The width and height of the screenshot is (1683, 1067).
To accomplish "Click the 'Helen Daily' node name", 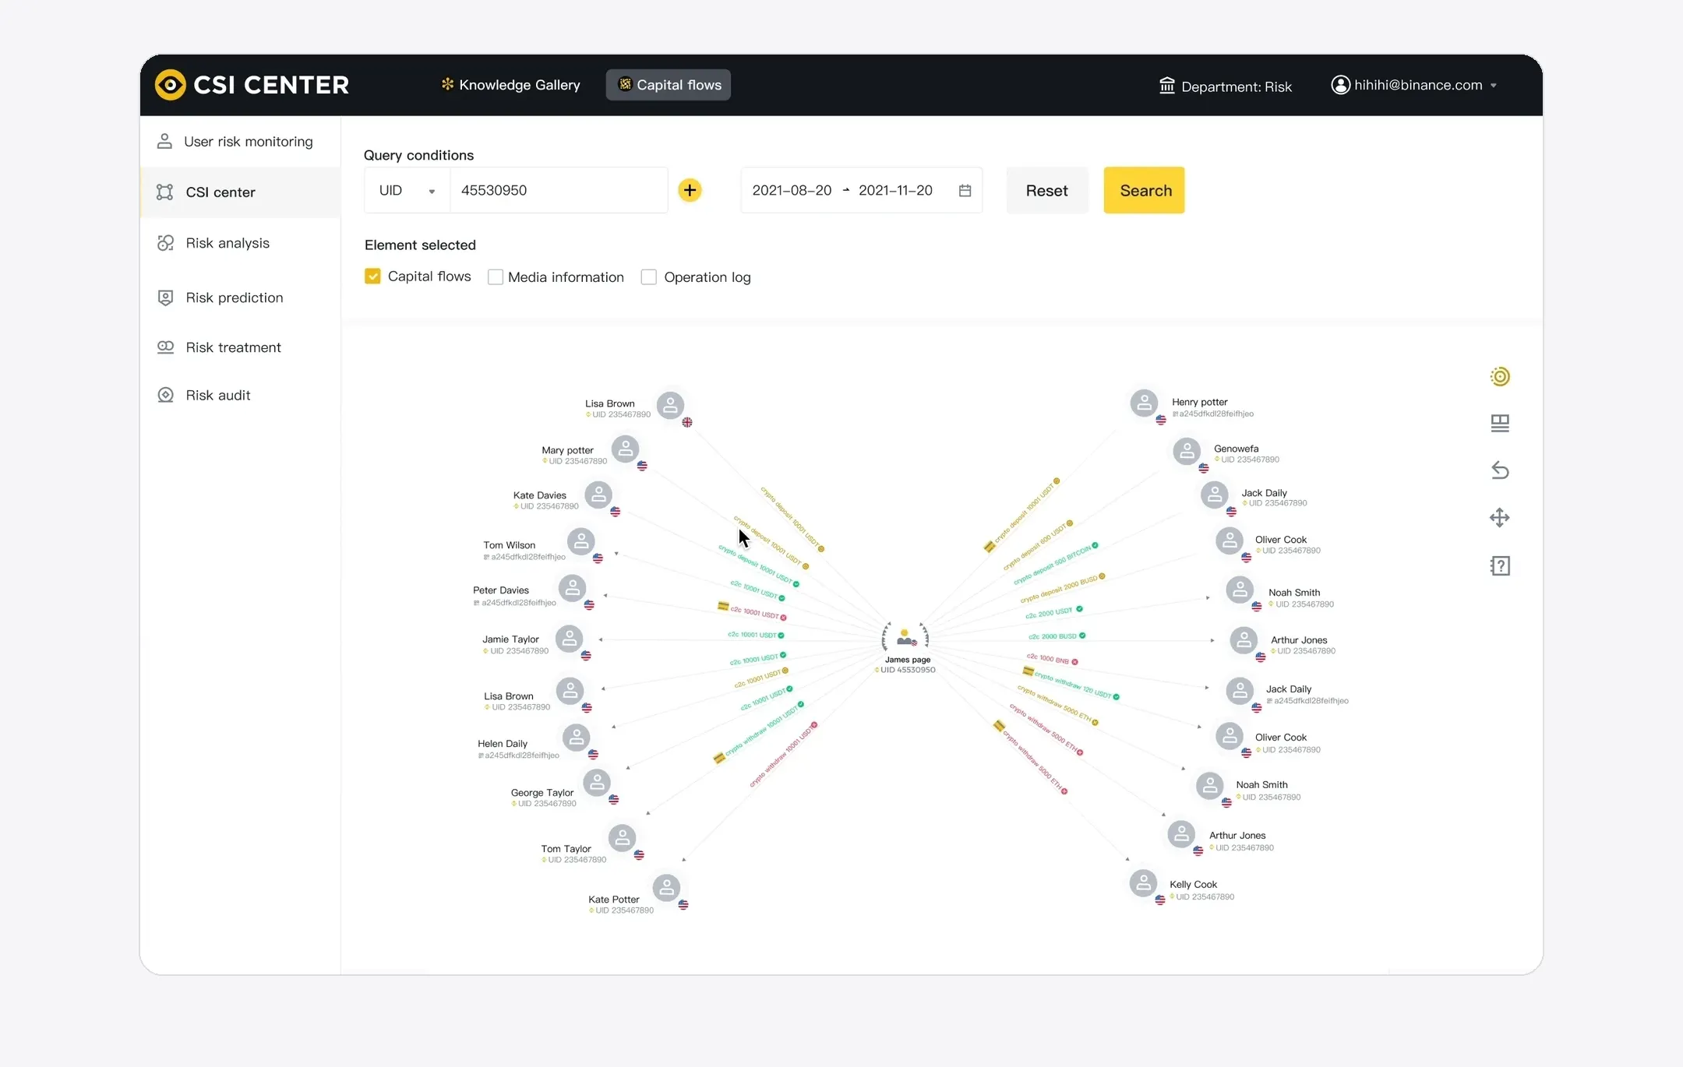I will 503,744.
